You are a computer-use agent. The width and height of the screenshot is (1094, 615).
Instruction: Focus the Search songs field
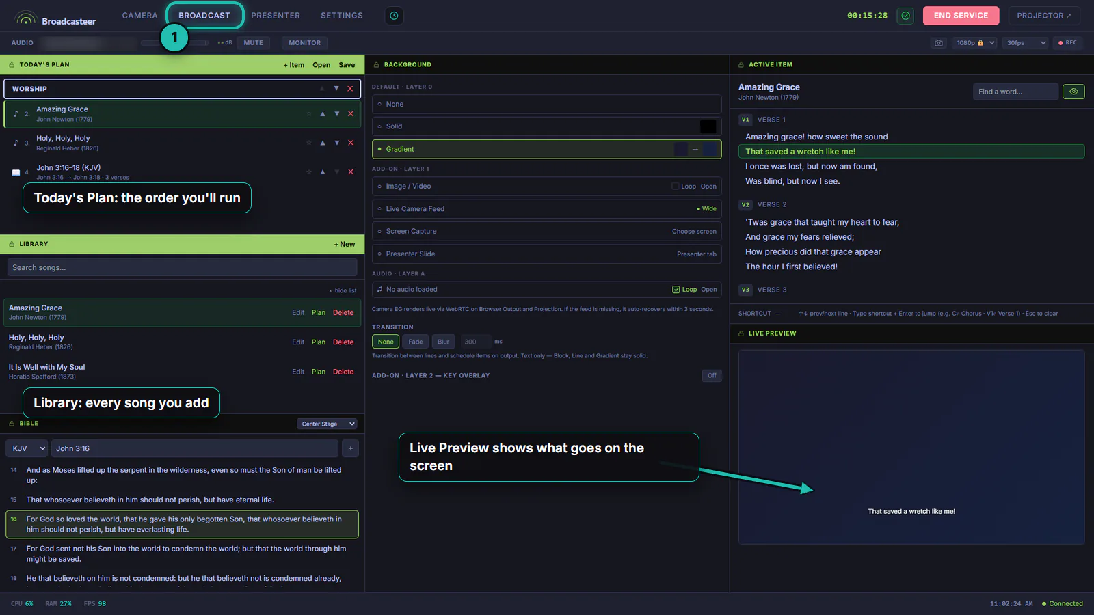[x=182, y=268]
